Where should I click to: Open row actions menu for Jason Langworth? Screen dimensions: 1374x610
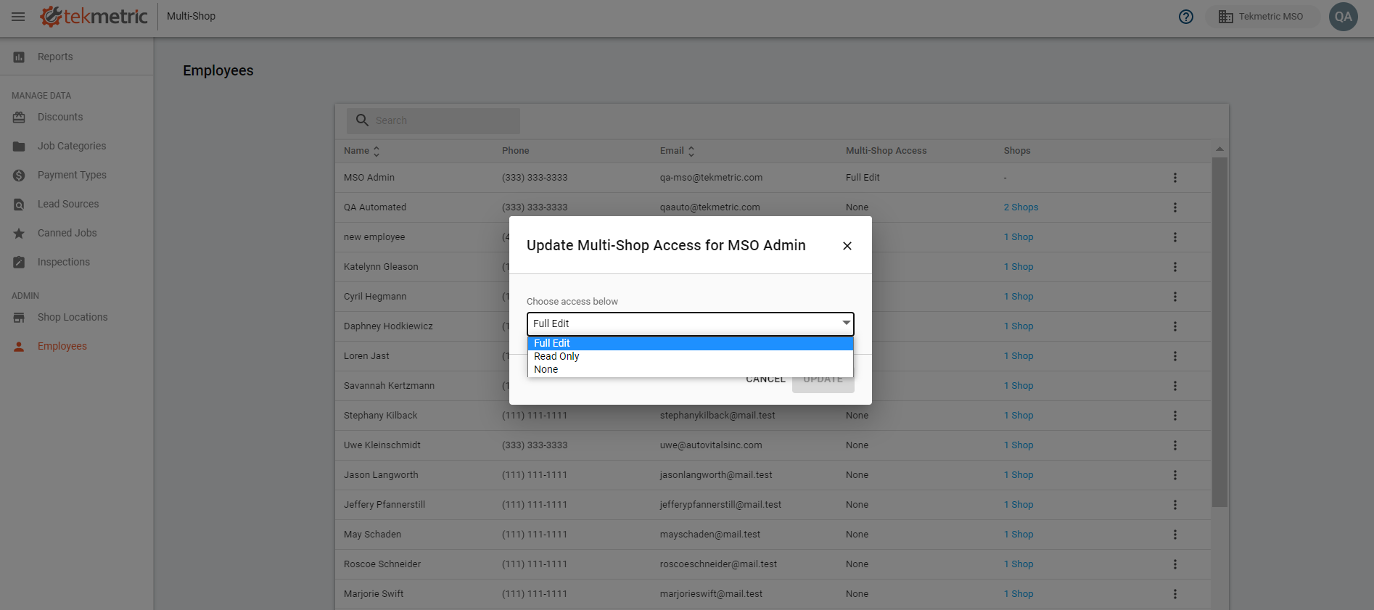(x=1175, y=475)
